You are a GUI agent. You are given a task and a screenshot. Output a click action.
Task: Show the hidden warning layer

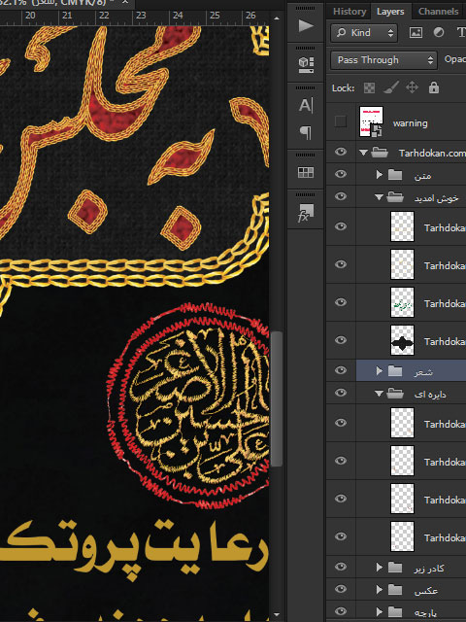click(341, 121)
